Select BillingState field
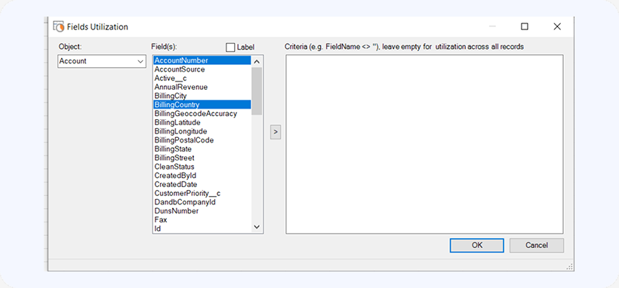This screenshot has height=288, width=619. click(x=202, y=149)
